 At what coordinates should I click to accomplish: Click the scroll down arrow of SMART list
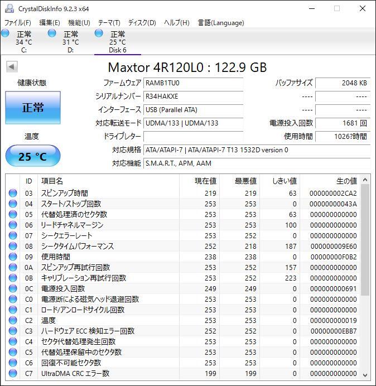(x=365, y=375)
